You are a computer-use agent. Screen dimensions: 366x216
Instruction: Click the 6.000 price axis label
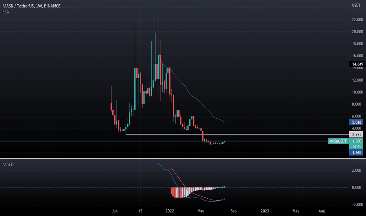(357, 116)
